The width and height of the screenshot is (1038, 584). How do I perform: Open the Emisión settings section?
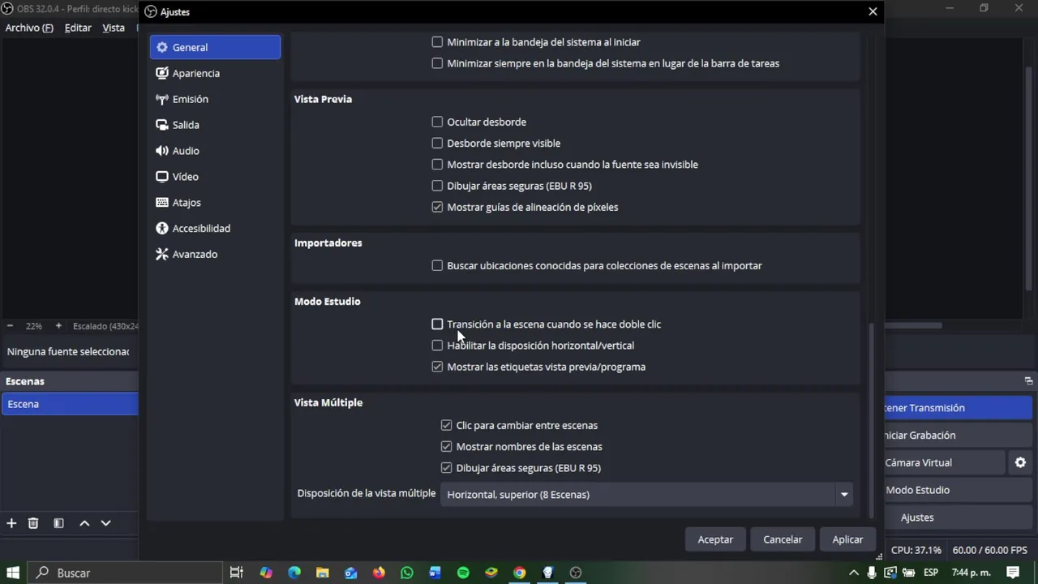pyautogui.click(x=215, y=99)
